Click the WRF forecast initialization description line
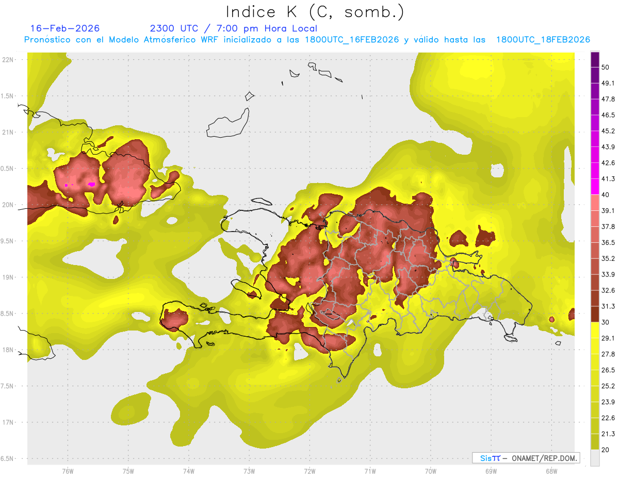 [307, 40]
